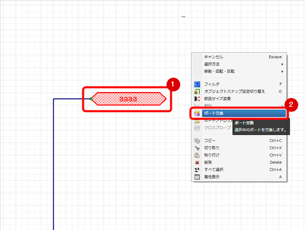Click the コピー icon
This screenshot has width=305, height=230.
197,140
